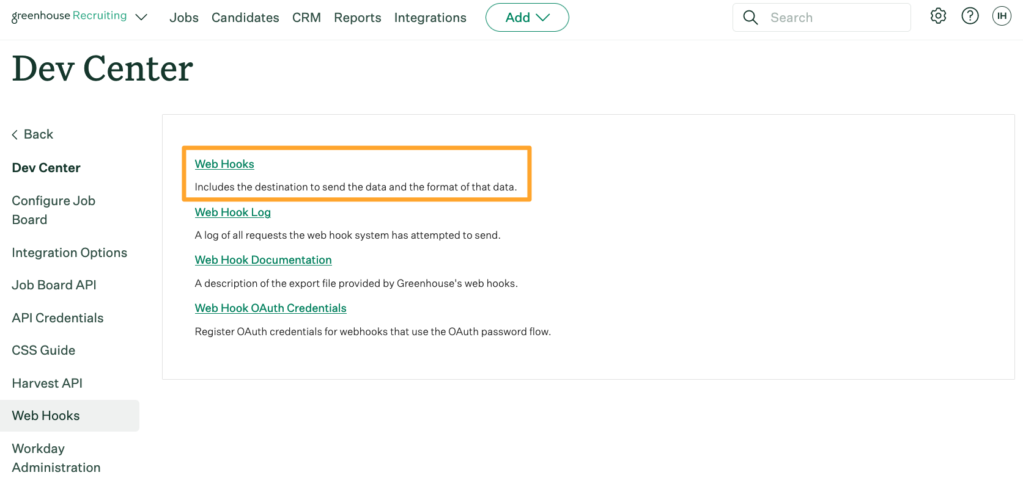Open the Integrations navigation item
The image size is (1023, 478).
[x=430, y=18]
